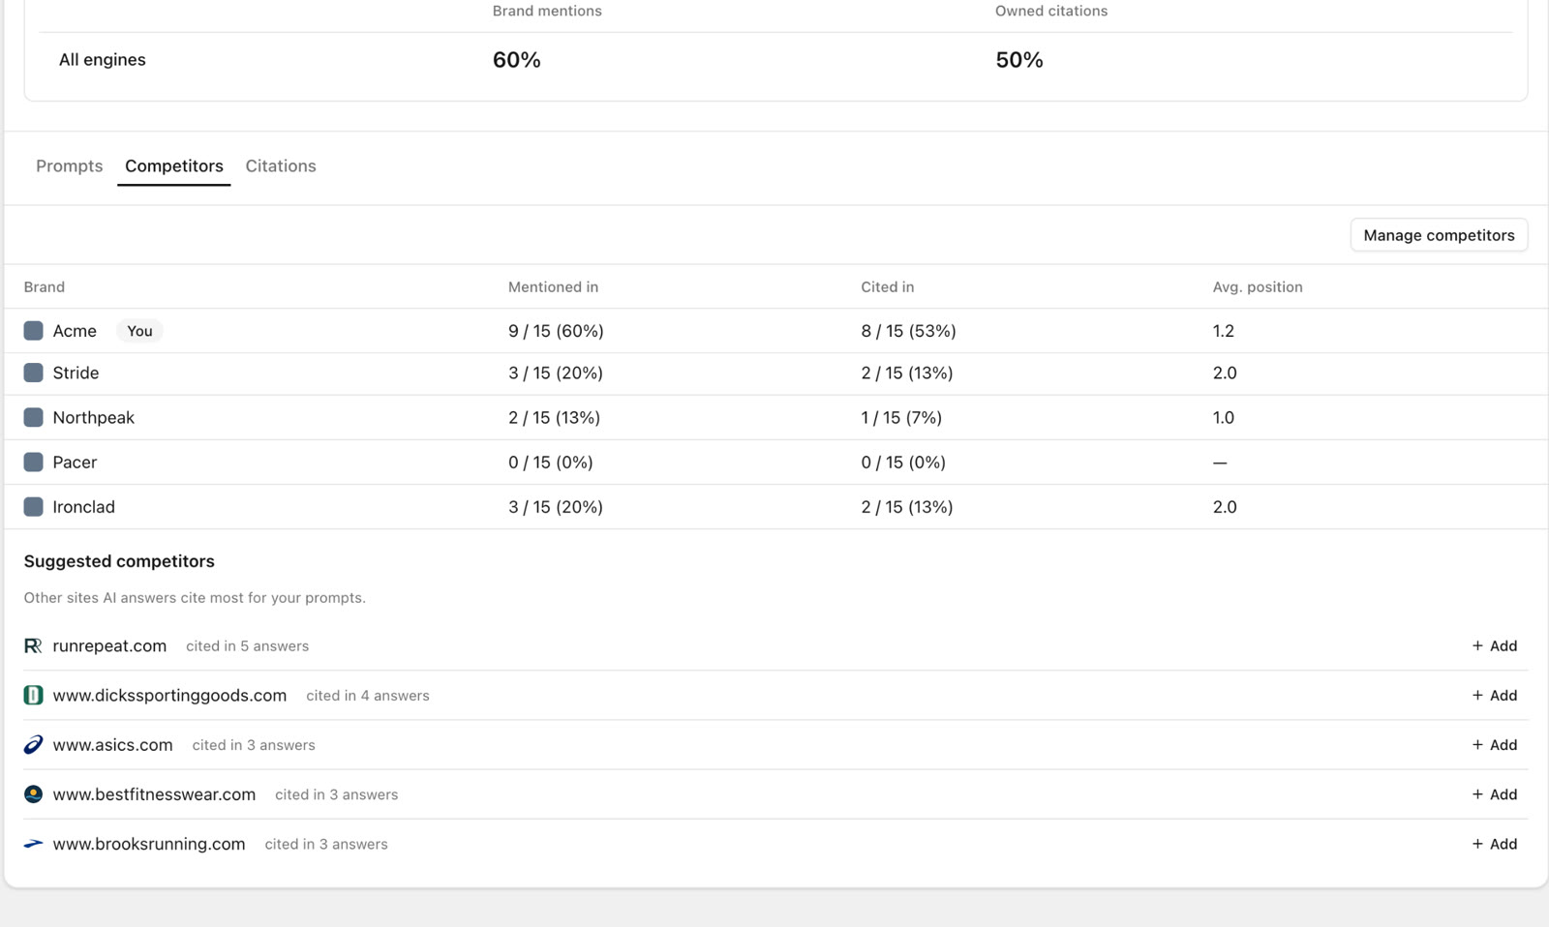Click the www.brooksrunning.com domain name
The image size is (1549, 927).
[149, 844]
